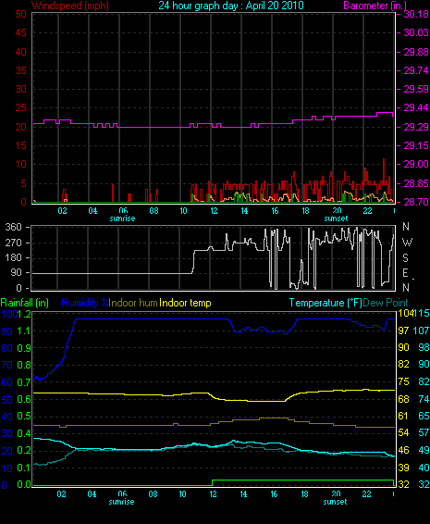
Task: Click the compass letter "W"
Action: [x=407, y=242]
